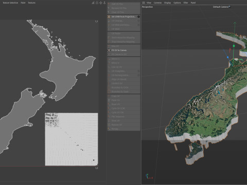Screen dimensions: 247x185
Task: Open the viewport View menu
Action: tap(149, 3)
